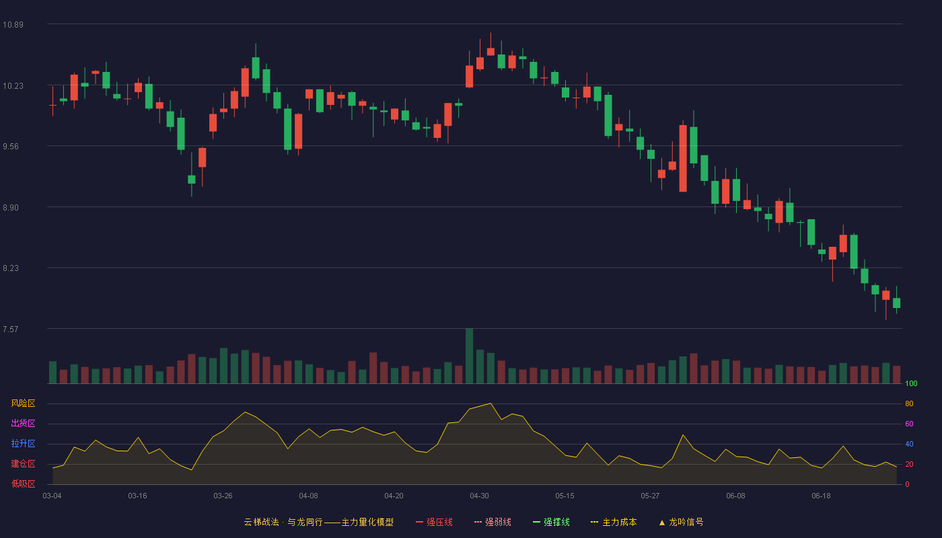Click the 10.89 price axis label
942x538 pixels.
[13, 25]
